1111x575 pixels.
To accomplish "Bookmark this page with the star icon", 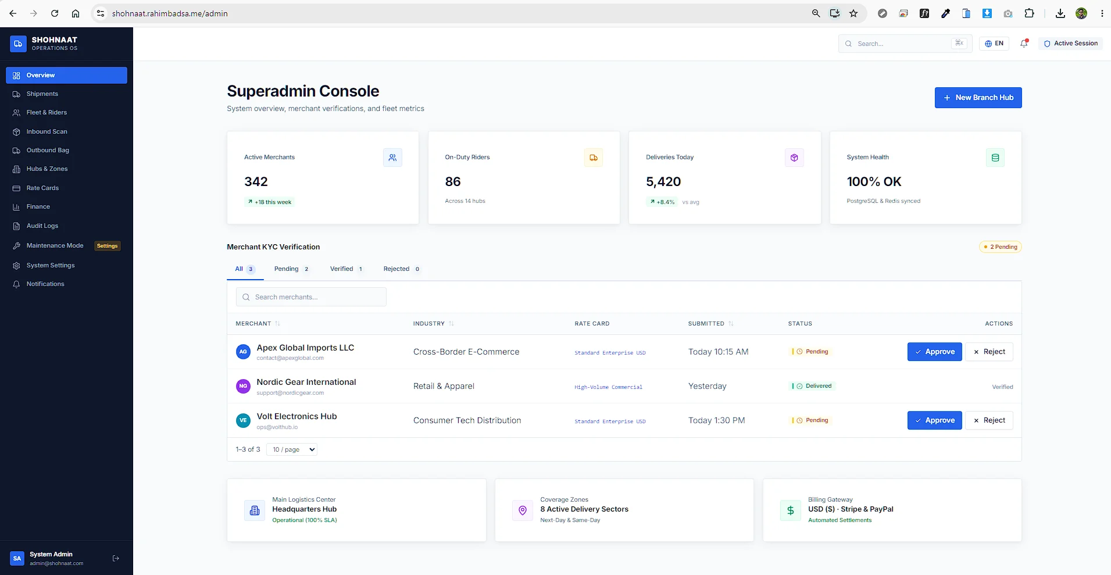I will pos(853,13).
